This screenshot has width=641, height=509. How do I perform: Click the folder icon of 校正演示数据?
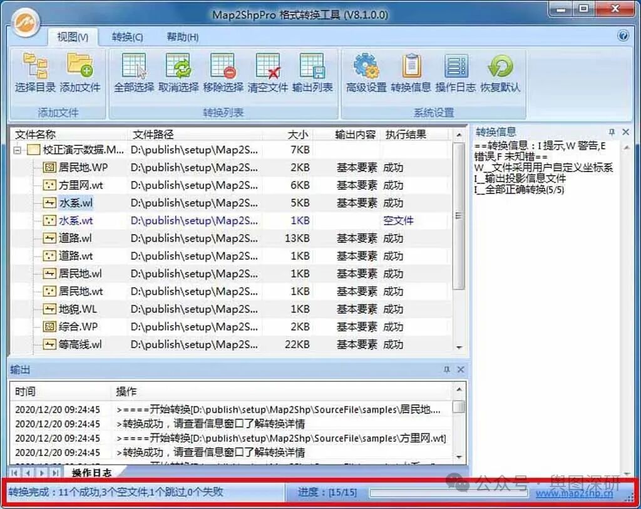pos(34,150)
